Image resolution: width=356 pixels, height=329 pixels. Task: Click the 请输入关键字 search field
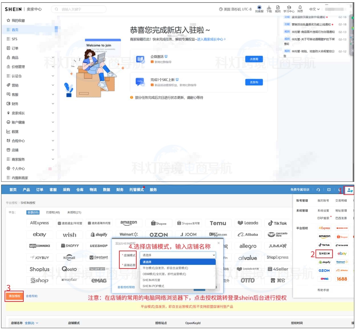[x=78, y=9]
